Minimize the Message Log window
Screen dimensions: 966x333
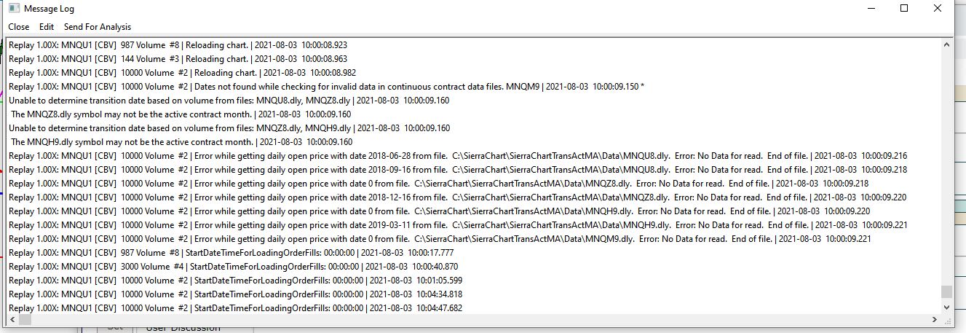(871, 9)
